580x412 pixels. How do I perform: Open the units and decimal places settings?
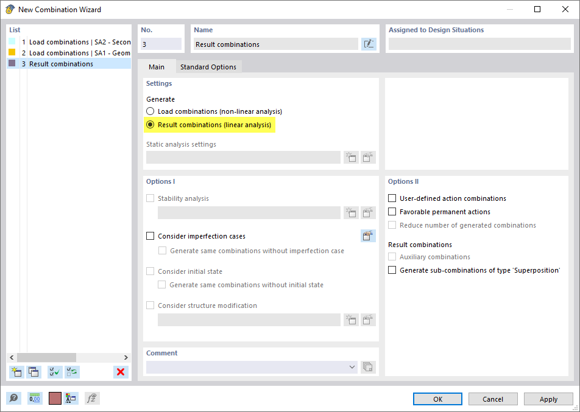tap(35, 398)
